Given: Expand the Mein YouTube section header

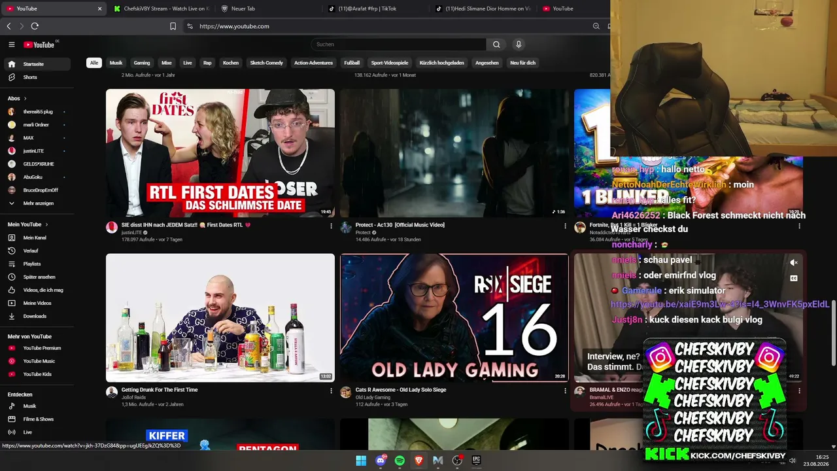Looking at the screenshot, I should coord(27,224).
